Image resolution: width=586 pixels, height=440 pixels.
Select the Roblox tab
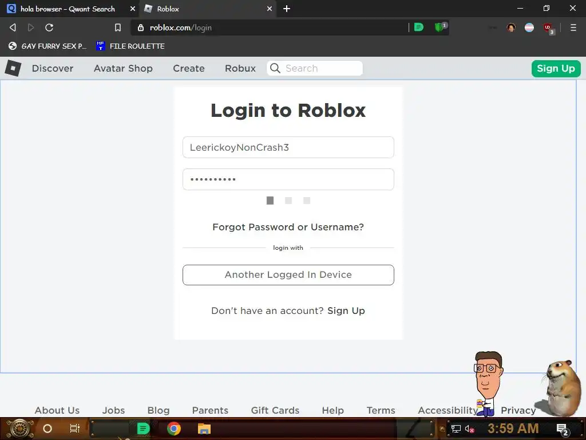point(207,9)
